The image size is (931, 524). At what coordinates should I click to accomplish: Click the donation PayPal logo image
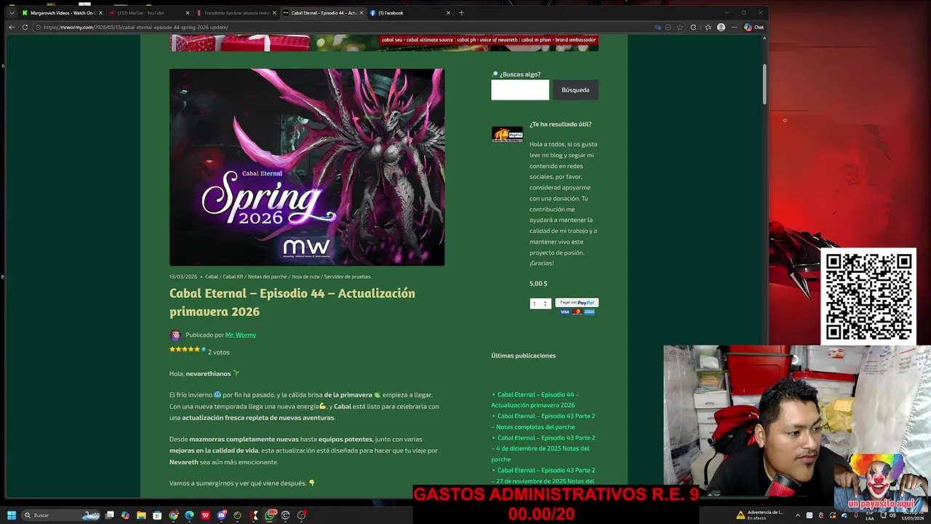507,135
